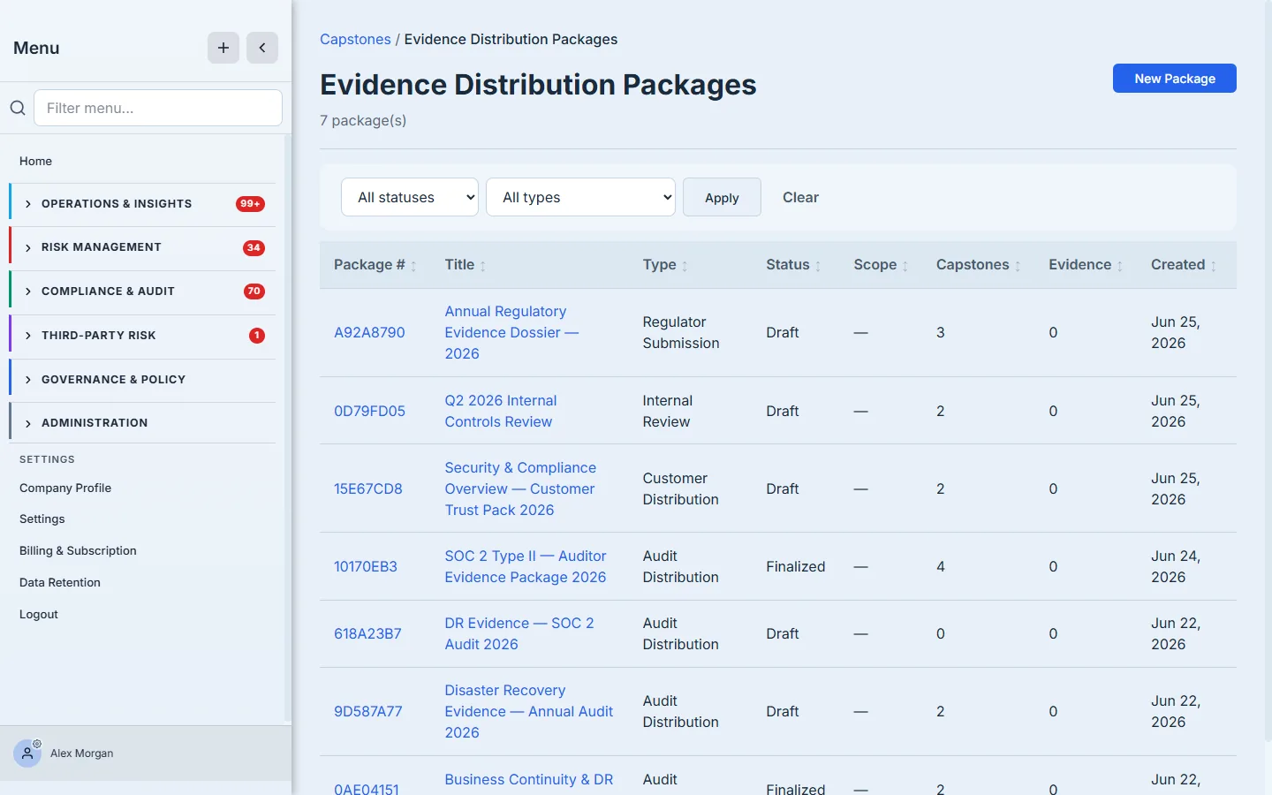The height and width of the screenshot is (795, 1272).
Task: Click the page vertical scrollbar
Action: coord(1268,371)
